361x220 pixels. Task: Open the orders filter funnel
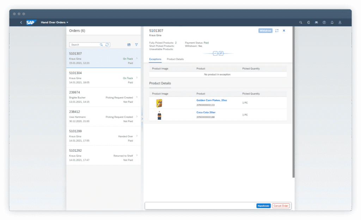[x=136, y=45]
